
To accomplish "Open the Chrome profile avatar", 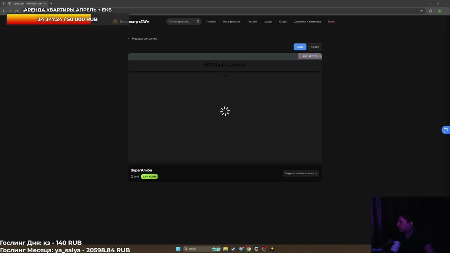I will click(439, 11).
